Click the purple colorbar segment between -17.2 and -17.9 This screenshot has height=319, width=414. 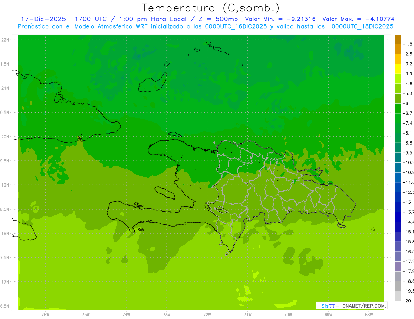pos(398,266)
